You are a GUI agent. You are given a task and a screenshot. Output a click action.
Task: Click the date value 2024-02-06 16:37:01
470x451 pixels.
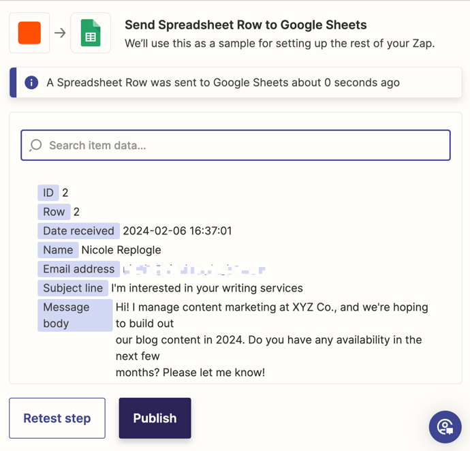177,231
